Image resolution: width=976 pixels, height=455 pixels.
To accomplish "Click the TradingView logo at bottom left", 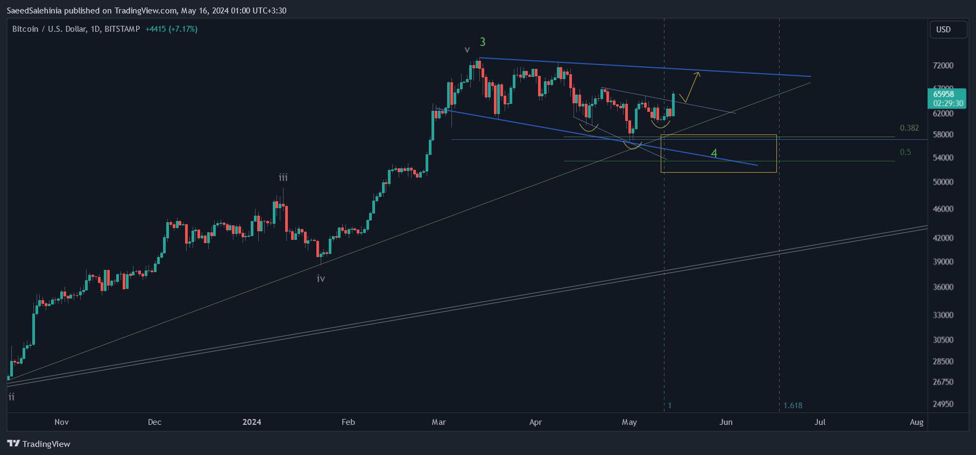I will click(x=39, y=444).
